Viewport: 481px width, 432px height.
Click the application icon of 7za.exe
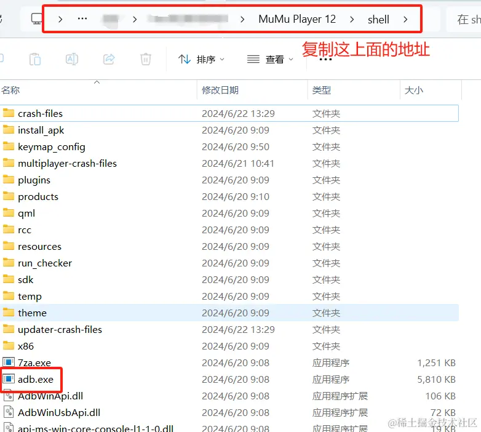9,362
